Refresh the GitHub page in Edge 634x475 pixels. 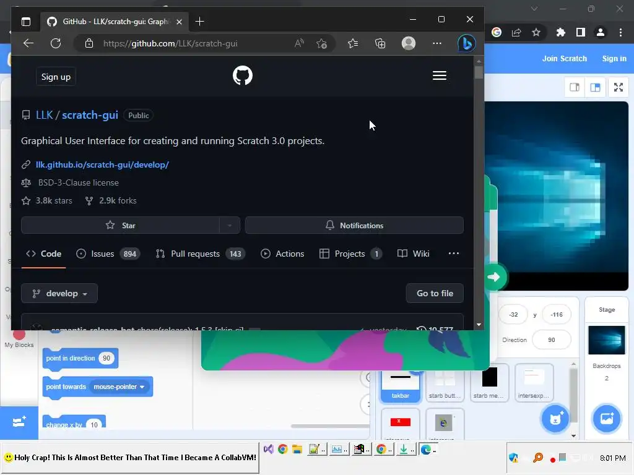click(56, 43)
